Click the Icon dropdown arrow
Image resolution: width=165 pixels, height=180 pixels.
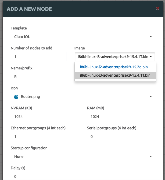click(x=151, y=97)
